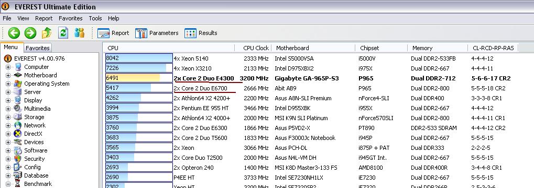Collapse the Benchmark tree node
The width and height of the screenshot is (534, 188).
(x=8, y=184)
